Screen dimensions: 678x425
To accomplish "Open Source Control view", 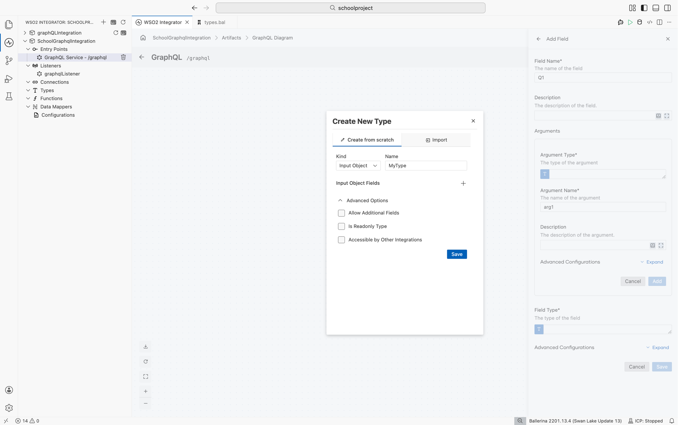I will (x=9, y=61).
